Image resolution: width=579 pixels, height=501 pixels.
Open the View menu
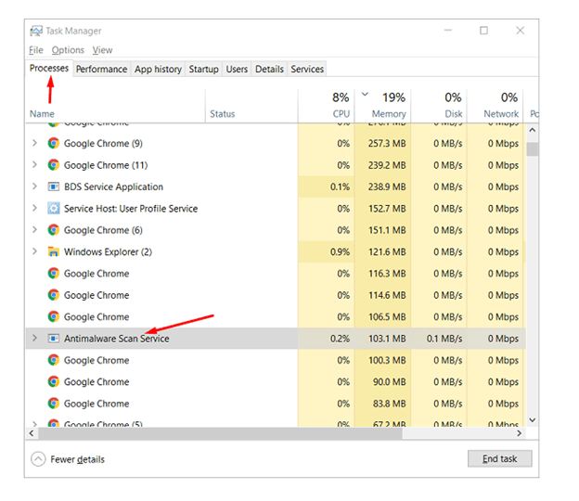click(x=102, y=50)
